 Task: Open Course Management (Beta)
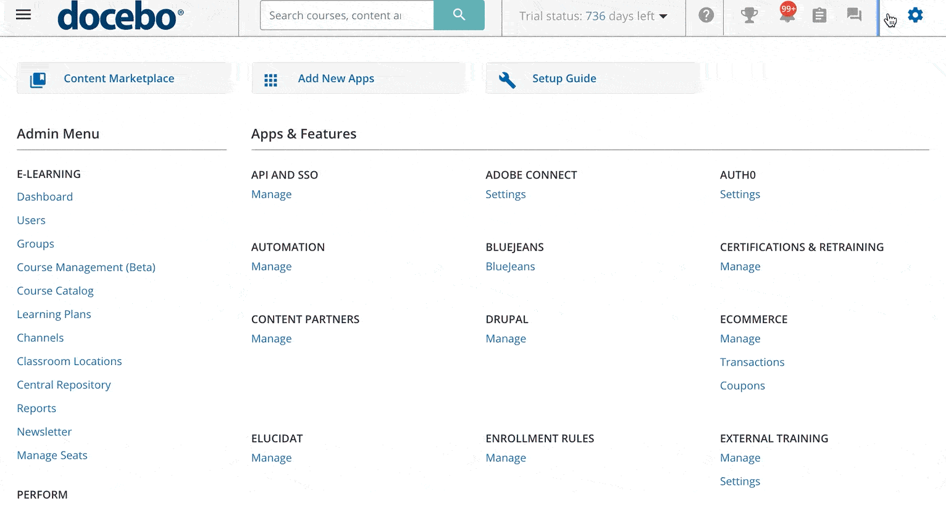tap(86, 267)
